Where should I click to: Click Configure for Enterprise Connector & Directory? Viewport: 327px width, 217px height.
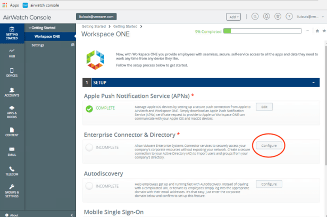click(269, 145)
